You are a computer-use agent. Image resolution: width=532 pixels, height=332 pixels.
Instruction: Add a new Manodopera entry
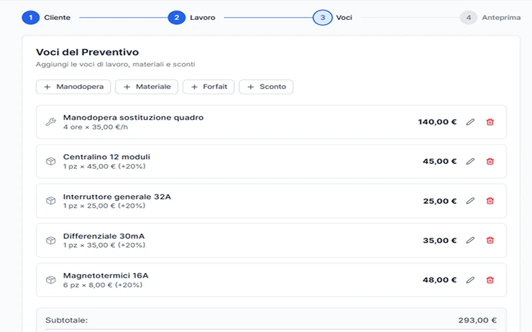tap(74, 87)
